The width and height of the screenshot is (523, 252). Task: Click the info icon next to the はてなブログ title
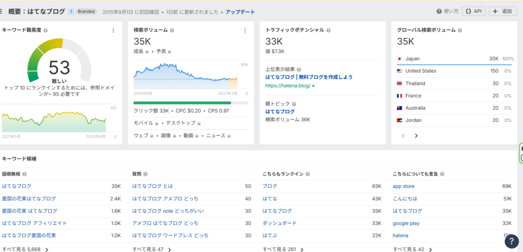(71, 11)
